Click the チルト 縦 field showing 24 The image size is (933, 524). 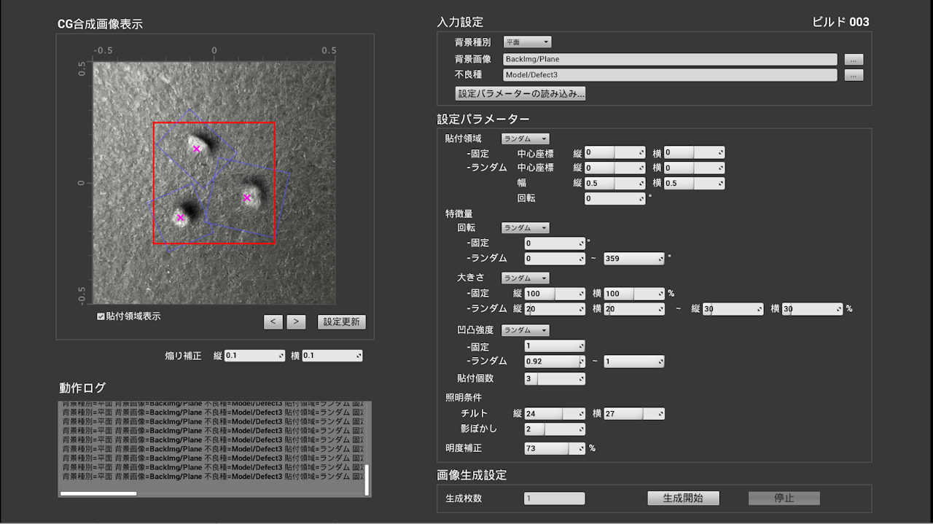click(x=555, y=413)
